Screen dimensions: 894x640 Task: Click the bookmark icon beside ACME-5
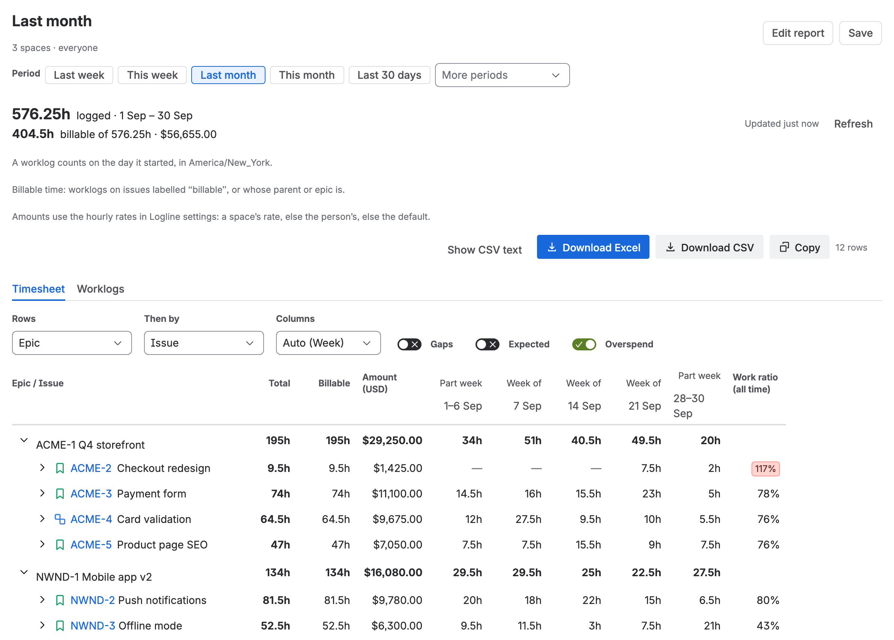click(x=60, y=545)
